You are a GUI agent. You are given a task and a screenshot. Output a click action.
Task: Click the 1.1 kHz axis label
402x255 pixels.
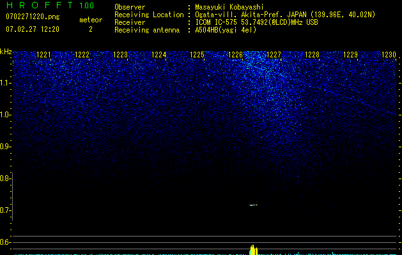click(x=5, y=83)
